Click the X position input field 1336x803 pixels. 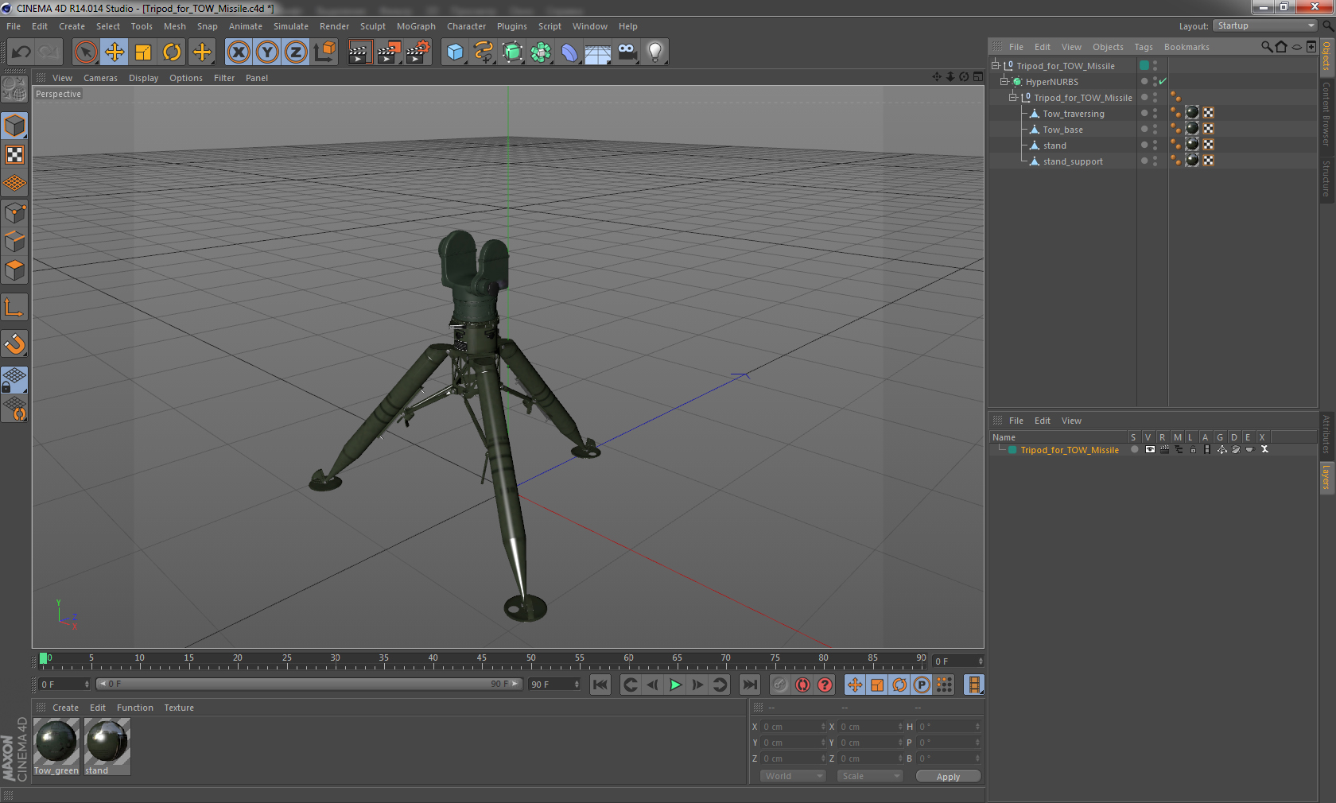click(x=794, y=727)
